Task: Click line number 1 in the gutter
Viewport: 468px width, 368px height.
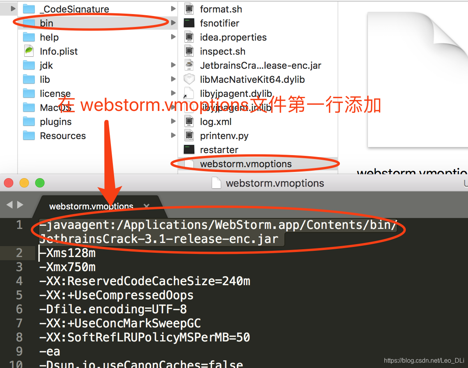Action: [x=20, y=225]
